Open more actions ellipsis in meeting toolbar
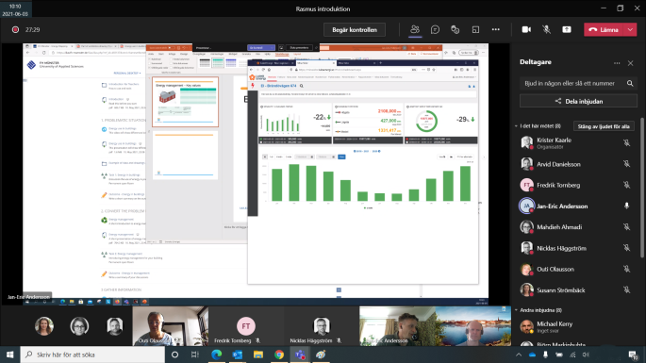Screen dimensions: 646x363 point(496,29)
